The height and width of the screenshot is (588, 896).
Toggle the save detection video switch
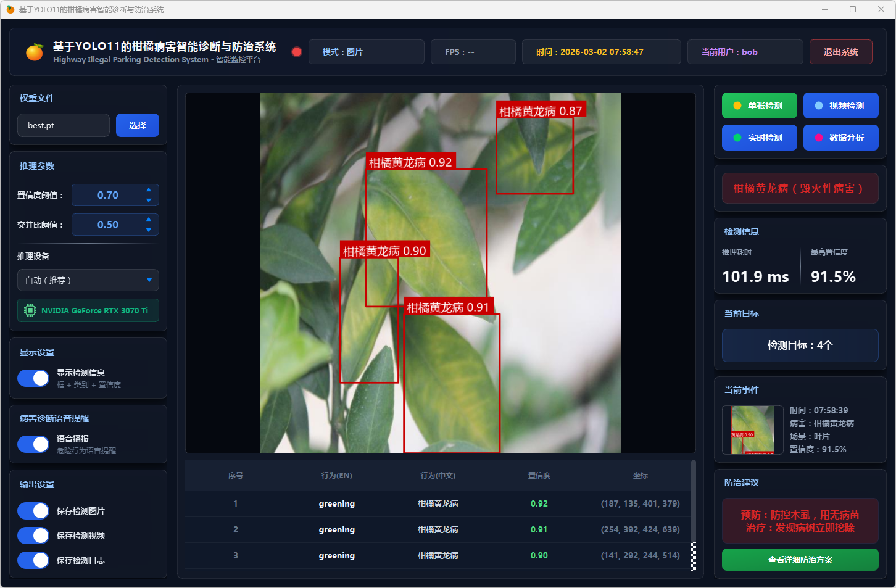[x=33, y=536]
